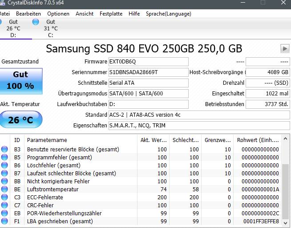Click the blue status orb for drive C:
Image resolution: width=291 pixels, height=229 pixels.
tap(36, 22)
